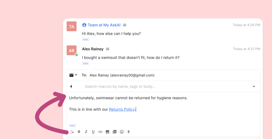Click the Today at 4:26 PM timestamp
Image resolution: width=272 pixels, height=139 pixels.
coord(246,25)
